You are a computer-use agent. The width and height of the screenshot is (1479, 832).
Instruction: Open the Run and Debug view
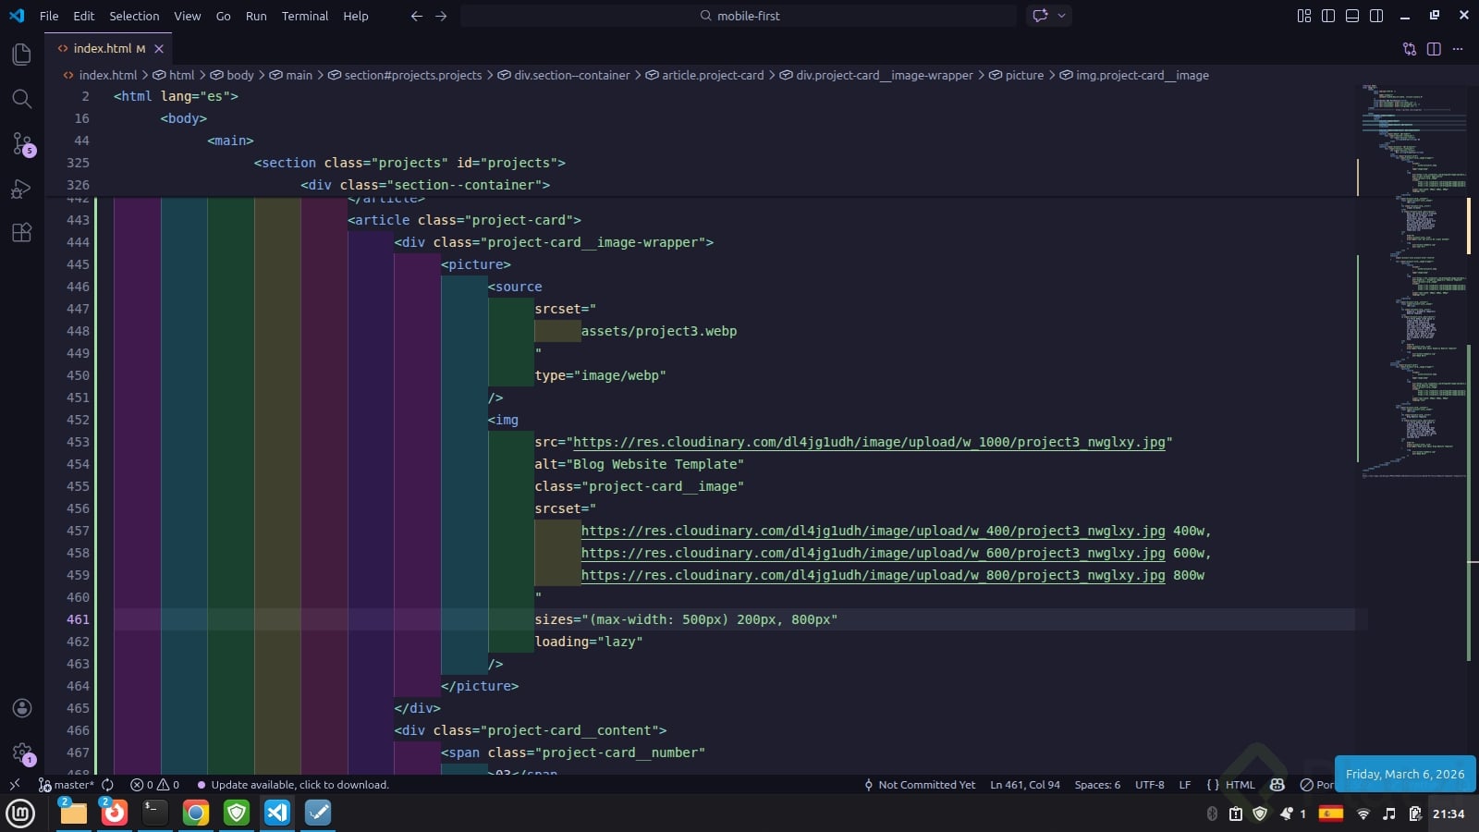point(21,189)
